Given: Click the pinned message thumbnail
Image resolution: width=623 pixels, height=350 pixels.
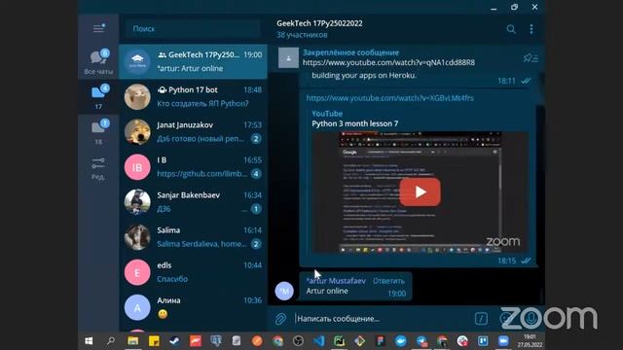Looking at the screenshot, I should click(x=288, y=58).
